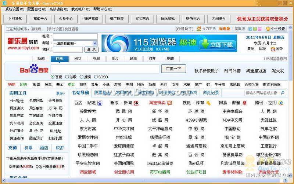Click the 帐号 account input field
Viewport: 294px width, 184px height.
[75, 36]
